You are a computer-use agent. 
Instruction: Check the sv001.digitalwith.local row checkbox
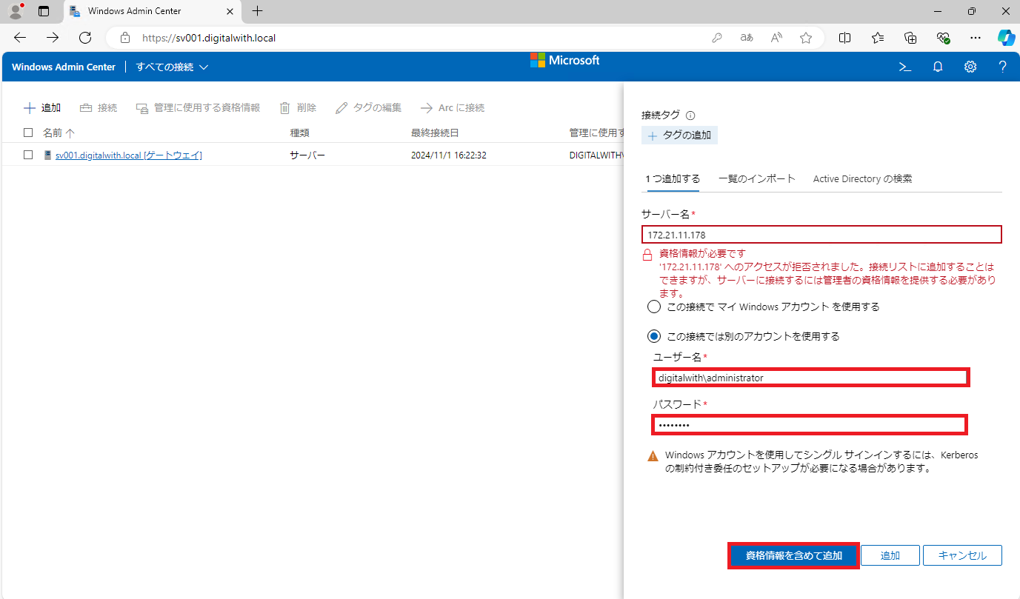click(x=28, y=155)
